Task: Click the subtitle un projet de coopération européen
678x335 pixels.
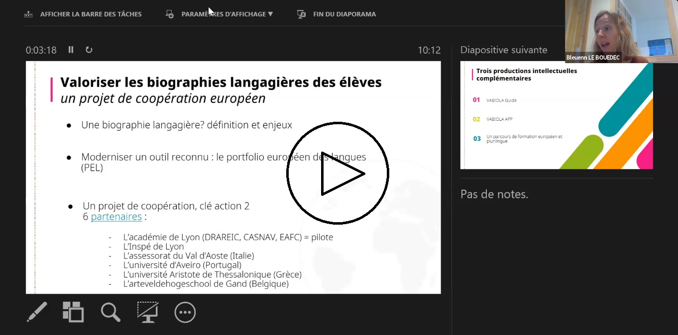Action: [163, 98]
